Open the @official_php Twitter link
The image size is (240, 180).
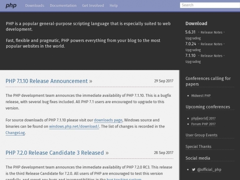click(209, 170)
